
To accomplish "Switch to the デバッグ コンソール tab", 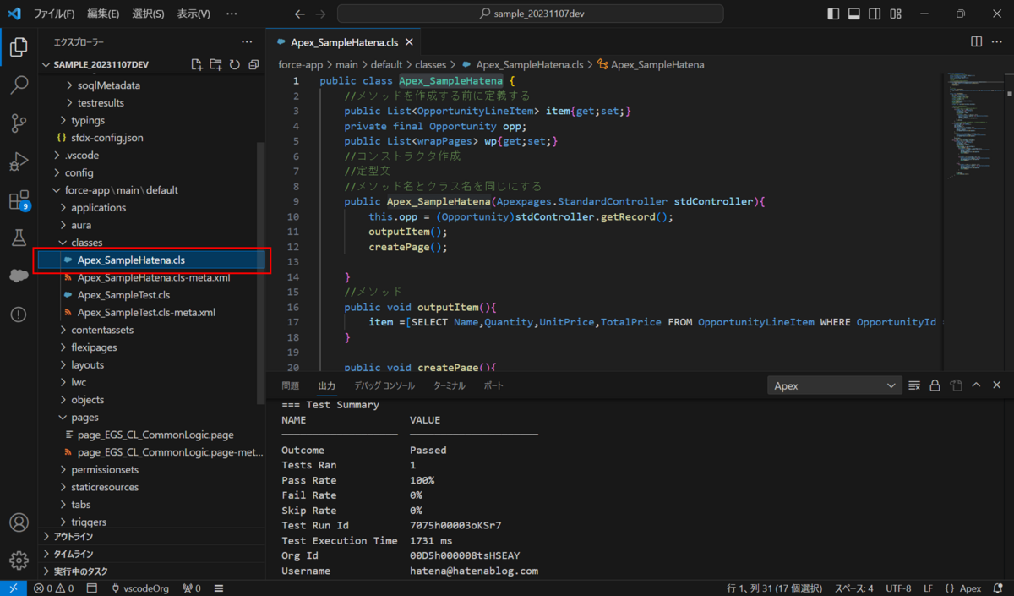I will point(384,385).
